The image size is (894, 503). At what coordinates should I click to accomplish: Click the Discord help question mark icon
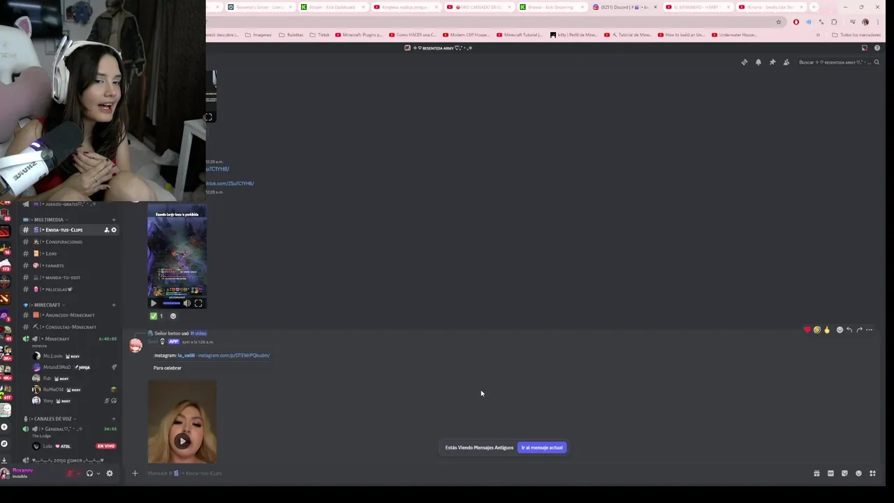pyautogui.click(x=877, y=48)
